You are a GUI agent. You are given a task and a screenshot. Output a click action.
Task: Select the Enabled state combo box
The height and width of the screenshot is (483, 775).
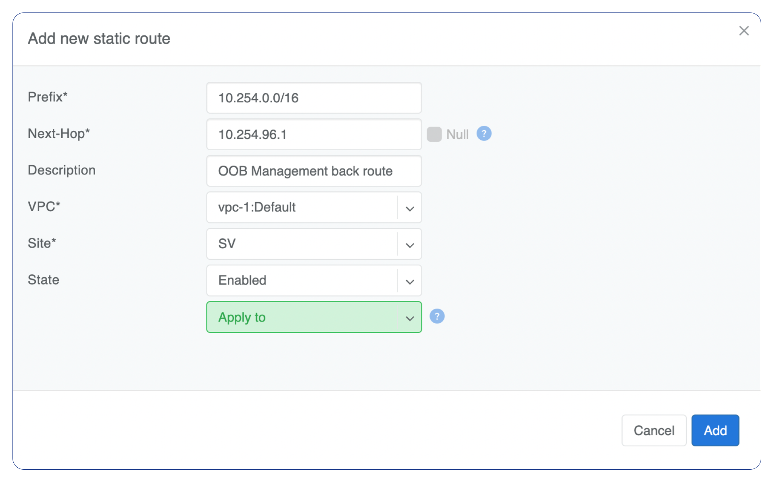[x=300, y=280]
